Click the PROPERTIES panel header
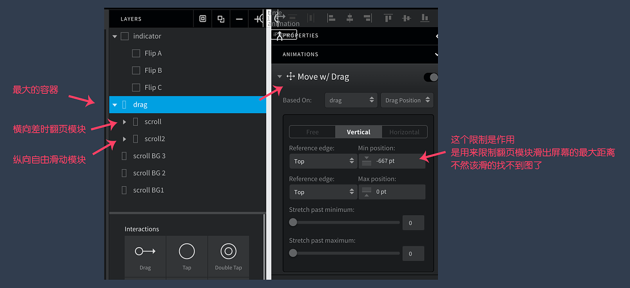Image resolution: width=630 pixels, height=288 pixels. [354, 36]
